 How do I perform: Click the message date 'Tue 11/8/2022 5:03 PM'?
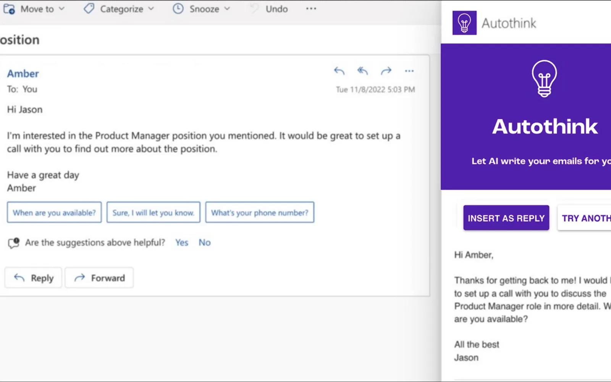[x=375, y=89]
